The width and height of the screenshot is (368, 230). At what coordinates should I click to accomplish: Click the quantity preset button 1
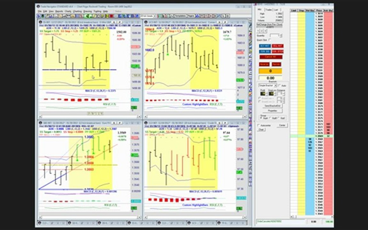[258, 31]
